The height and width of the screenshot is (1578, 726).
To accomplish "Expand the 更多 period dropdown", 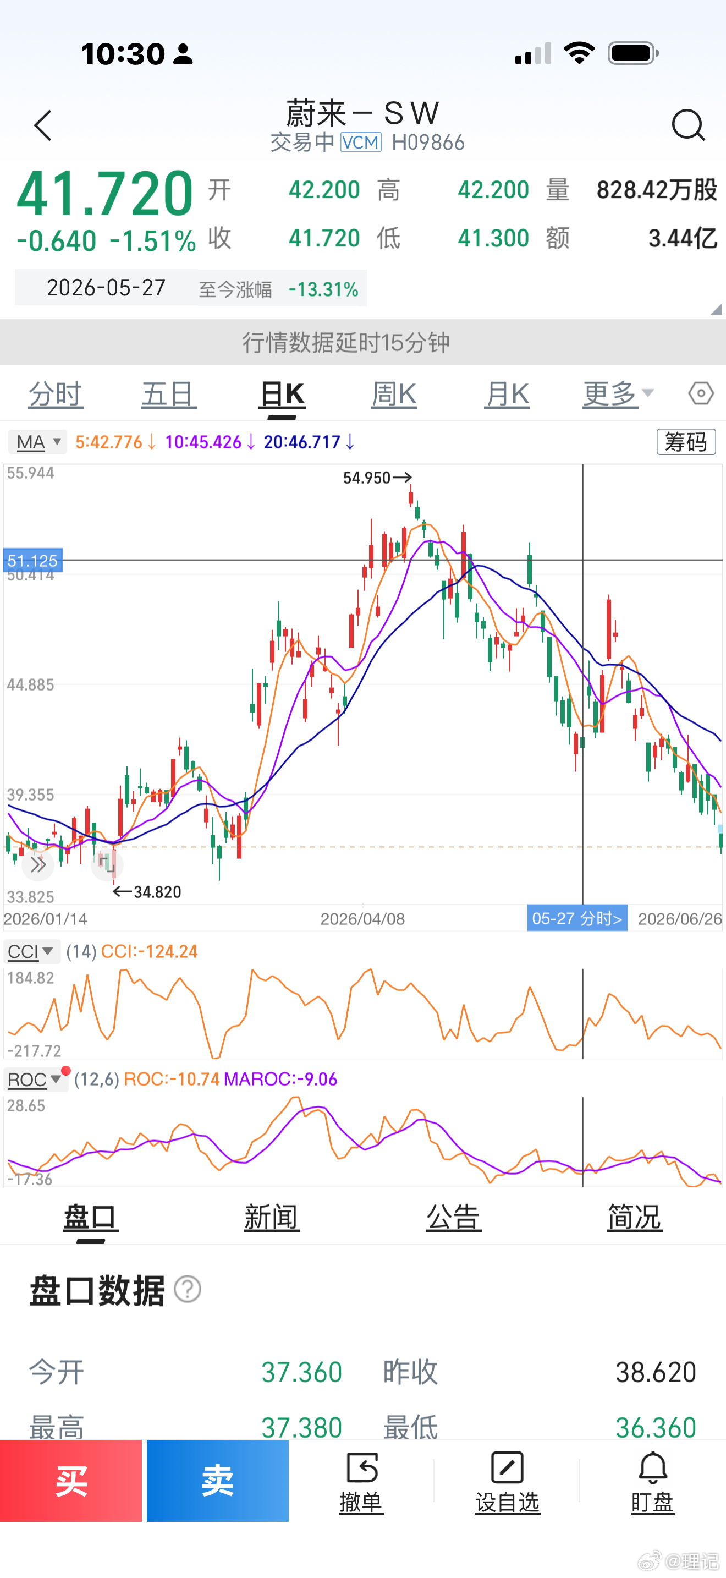I will point(618,393).
